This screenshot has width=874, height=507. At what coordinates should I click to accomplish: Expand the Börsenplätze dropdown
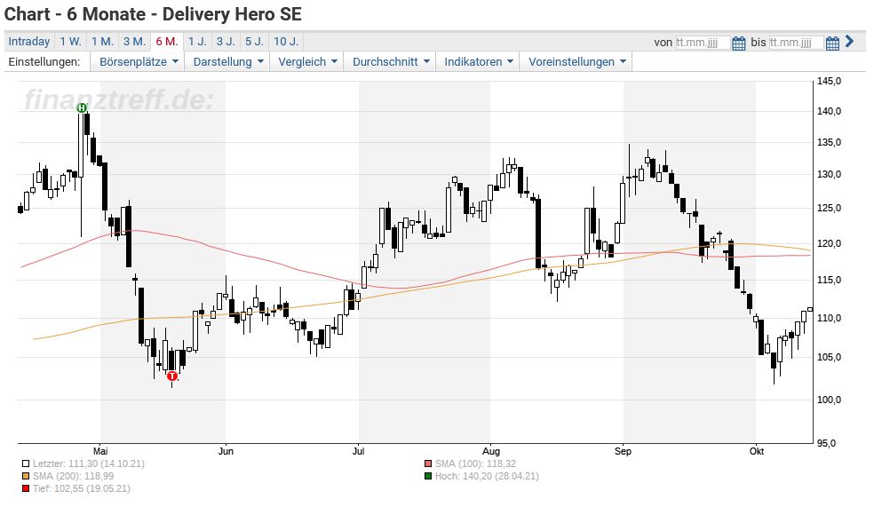click(x=139, y=62)
